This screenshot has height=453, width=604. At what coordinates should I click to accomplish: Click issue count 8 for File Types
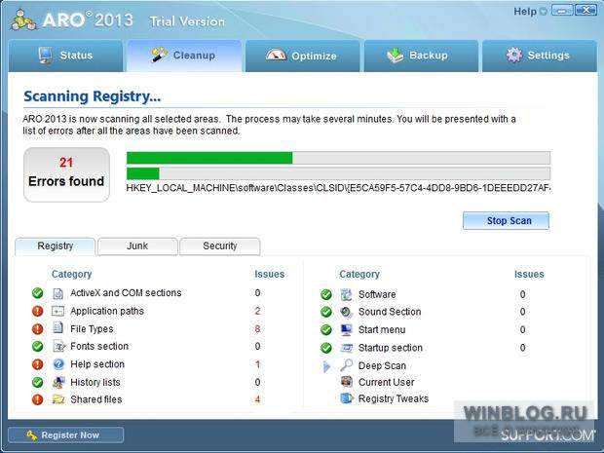257,329
